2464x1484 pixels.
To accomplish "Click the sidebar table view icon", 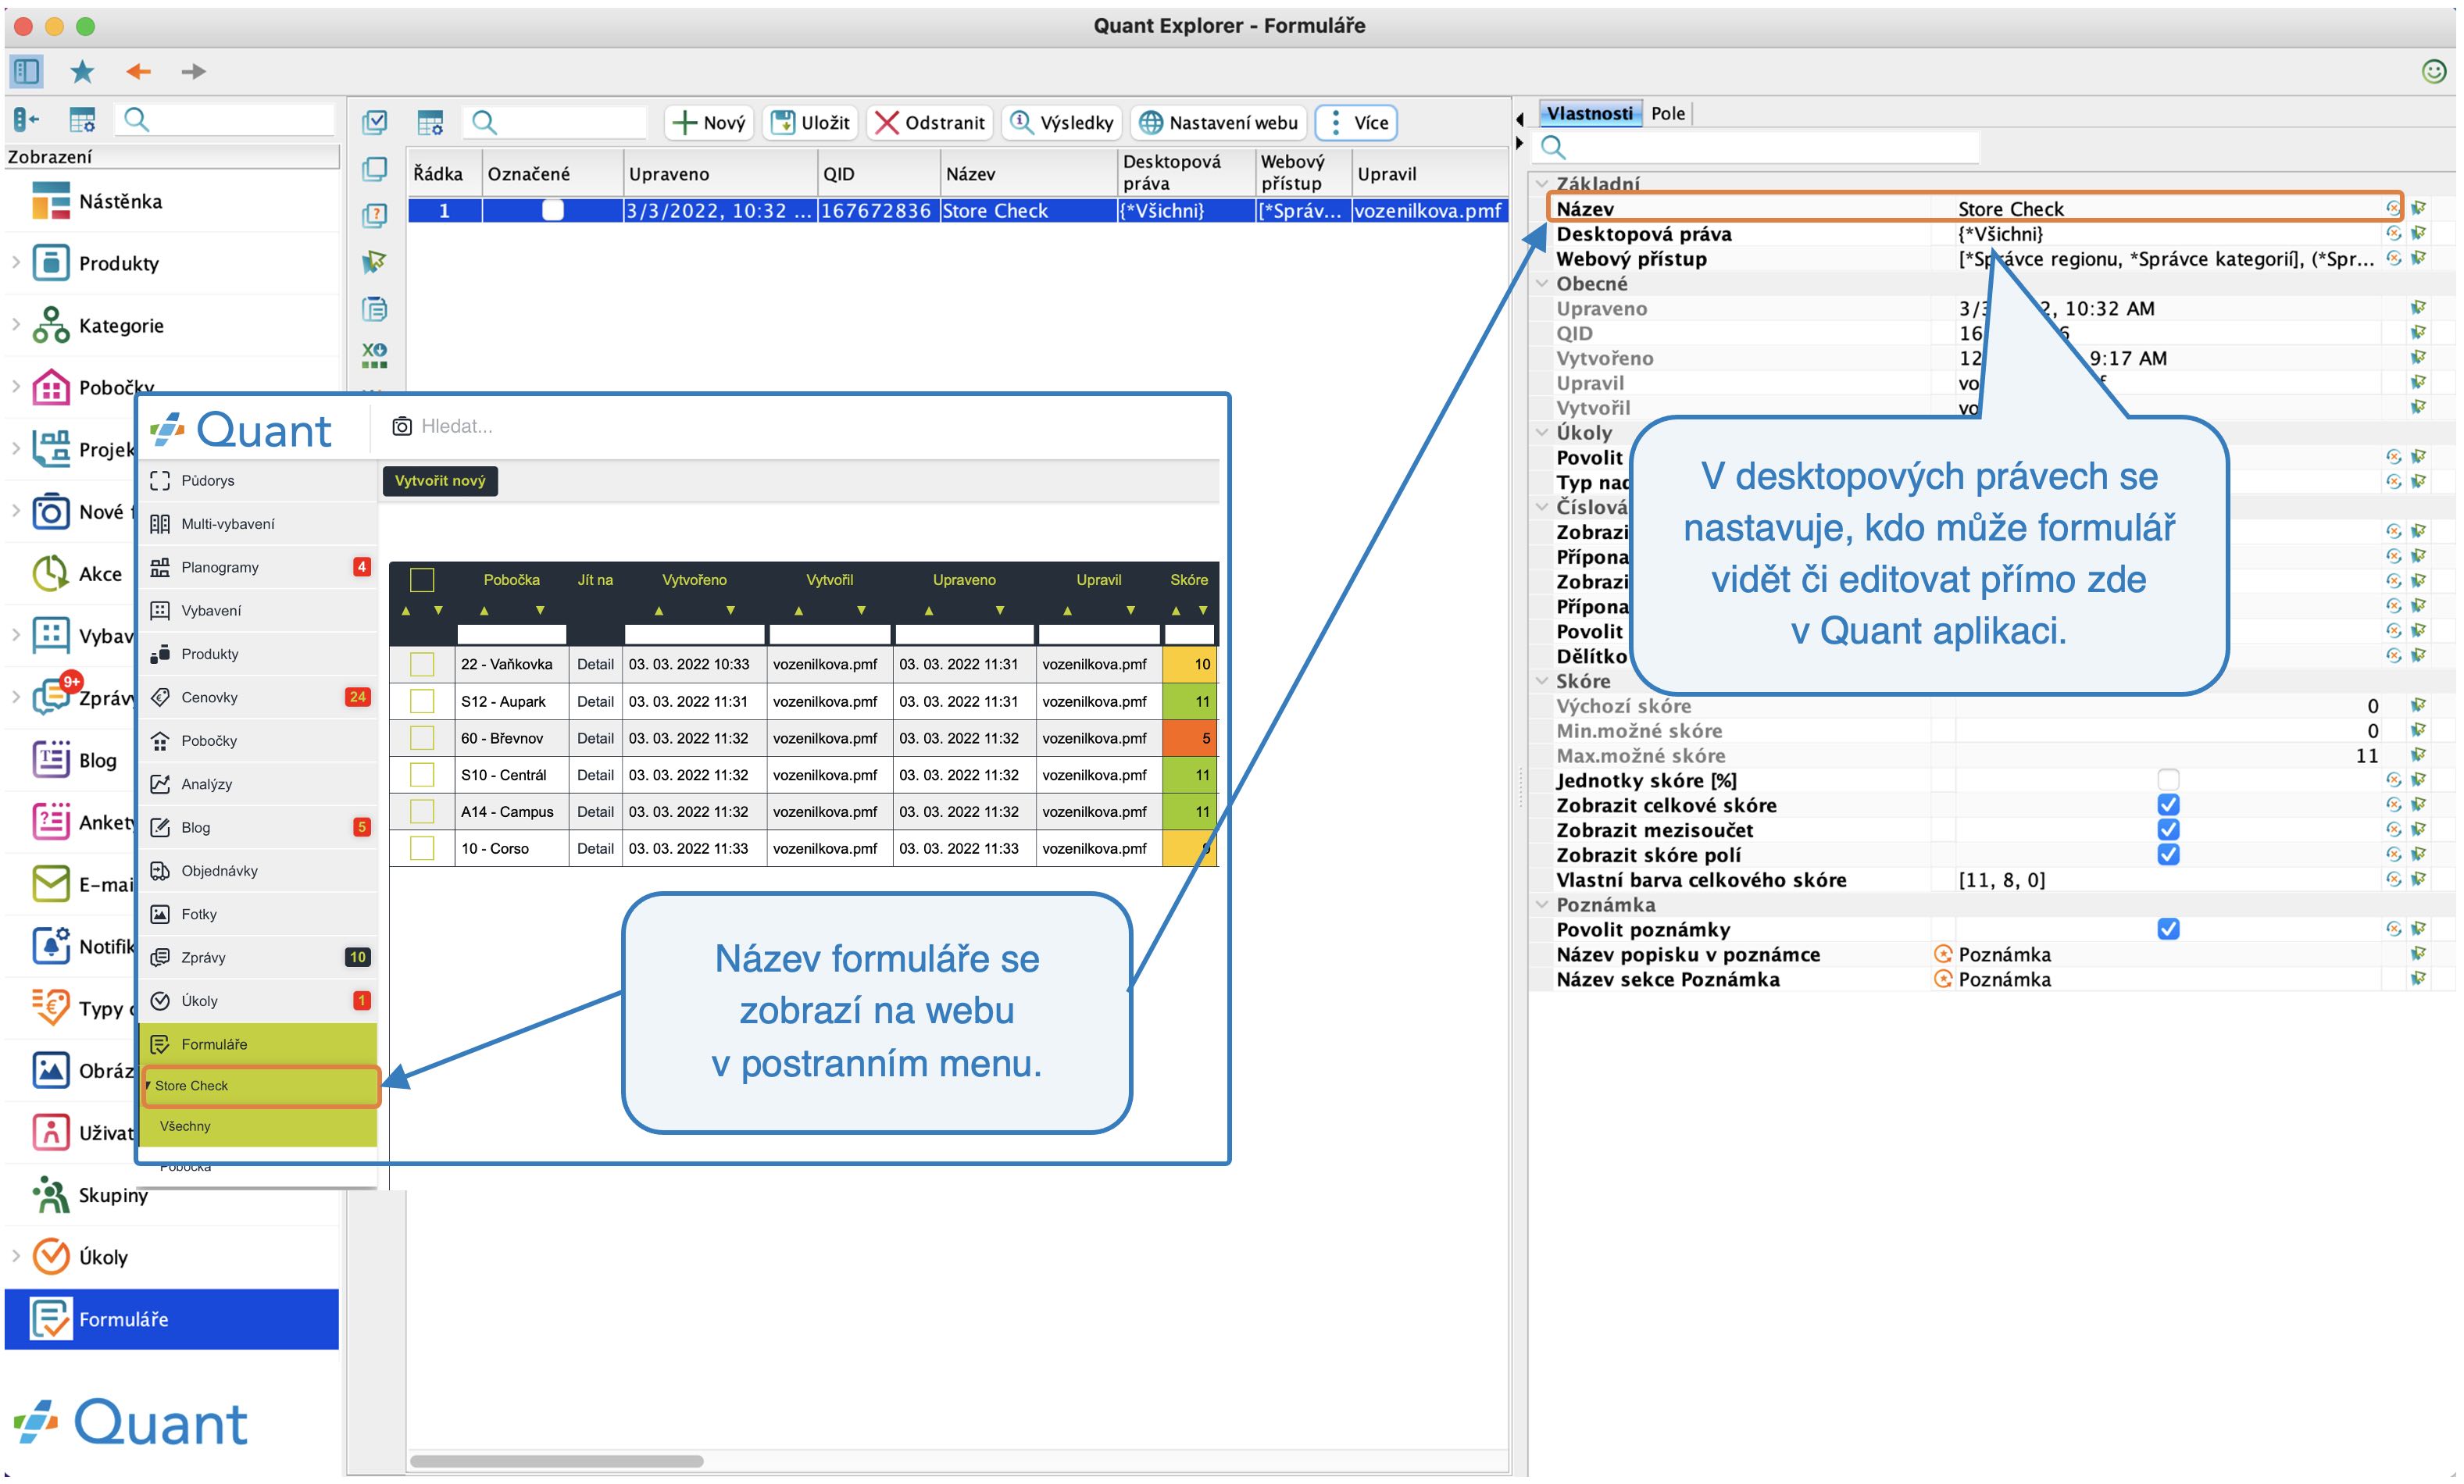I will (82, 120).
